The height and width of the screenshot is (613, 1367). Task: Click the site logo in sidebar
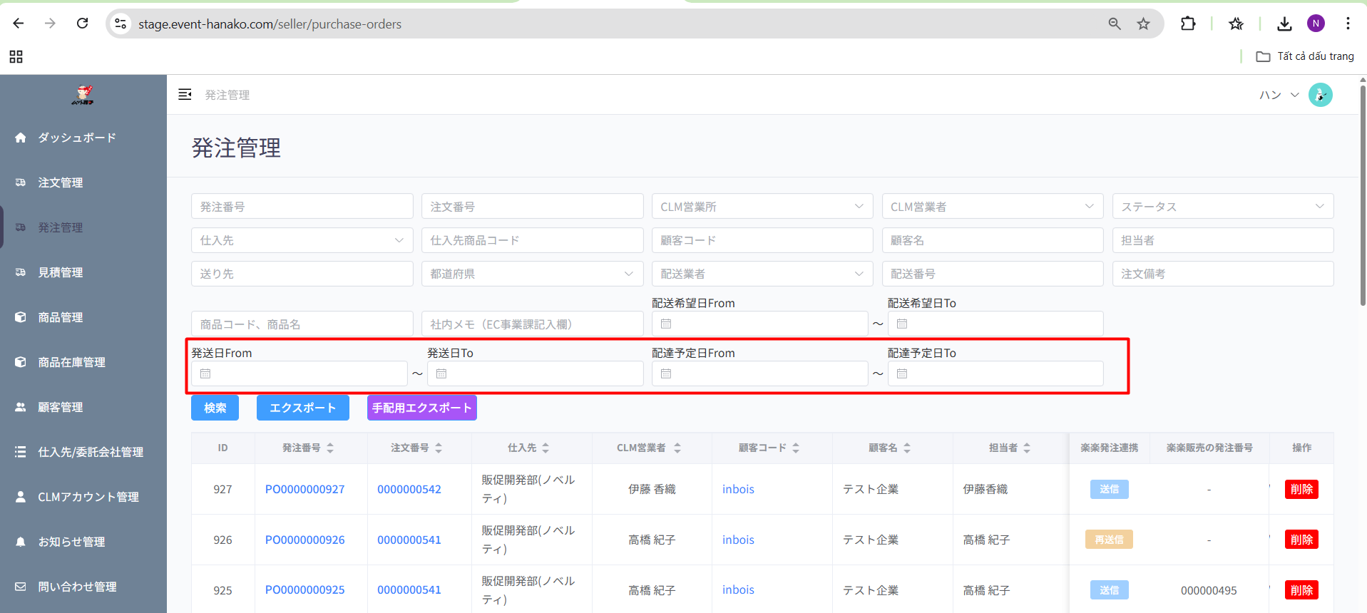pyautogui.click(x=83, y=95)
